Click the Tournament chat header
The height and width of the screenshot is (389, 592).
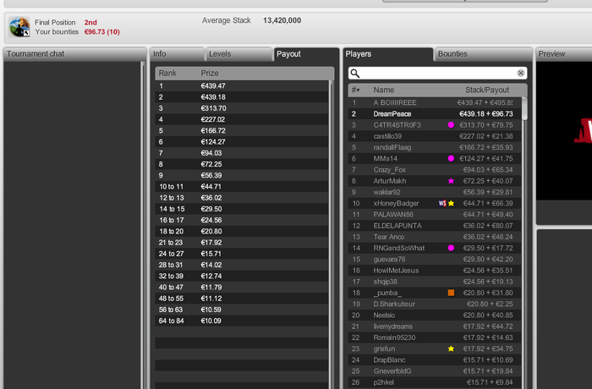point(74,54)
